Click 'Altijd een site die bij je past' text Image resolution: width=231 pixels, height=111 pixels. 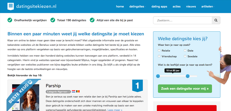pyautogui.click(x=115, y=20)
